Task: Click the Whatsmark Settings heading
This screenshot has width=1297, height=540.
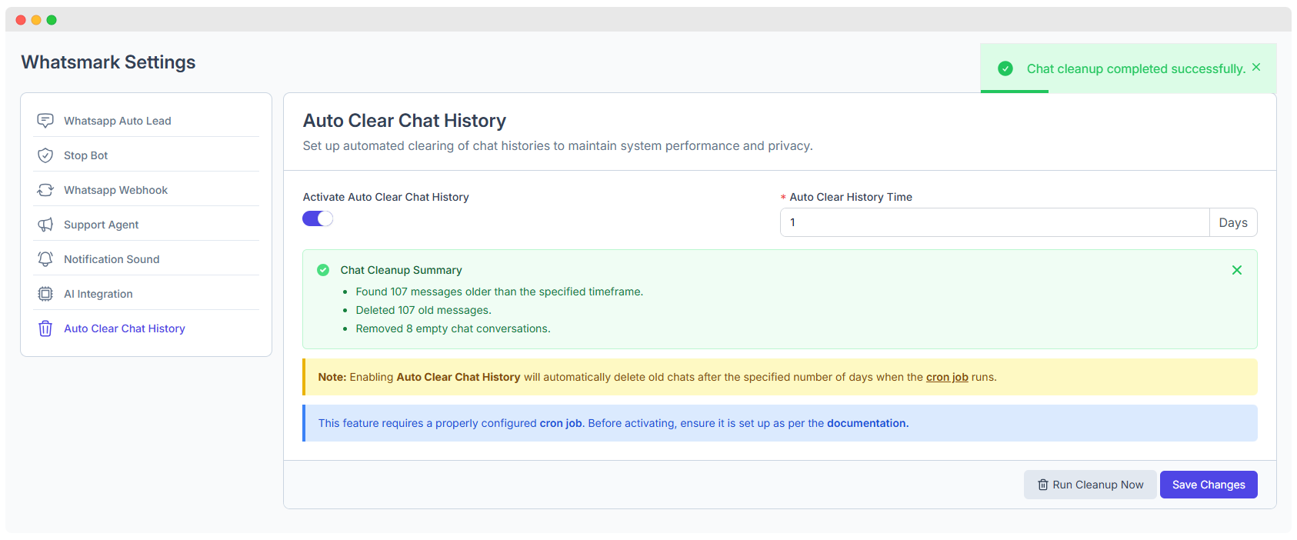Action: tap(108, 62)
